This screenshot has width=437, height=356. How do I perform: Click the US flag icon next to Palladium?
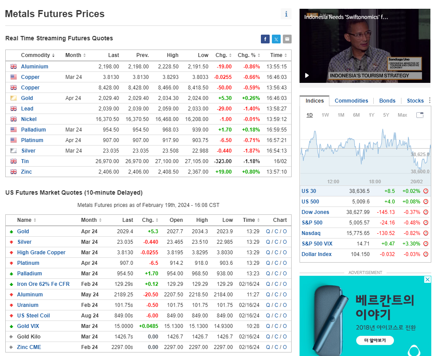(x=13, y=130)
